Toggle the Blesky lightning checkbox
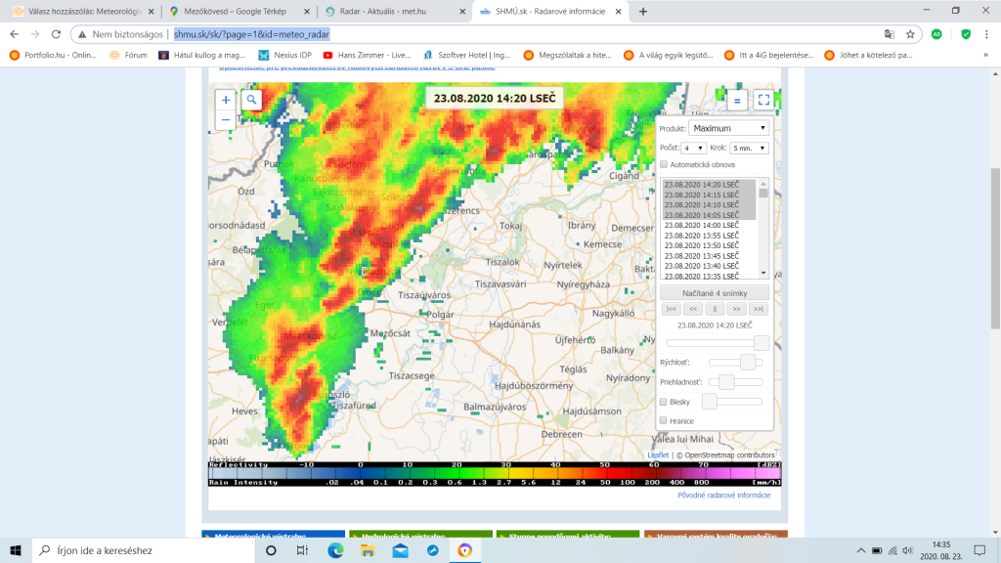 point(664,402)
